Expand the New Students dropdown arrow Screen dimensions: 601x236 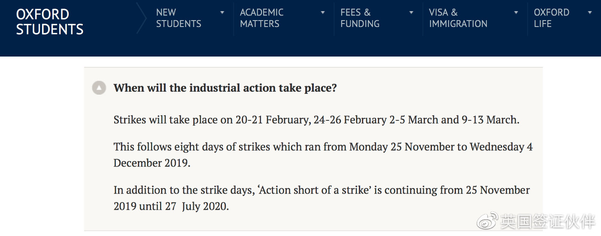(222, 12)
